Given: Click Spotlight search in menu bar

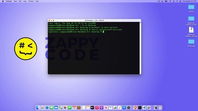Looking at the screenshot, I should (x=177, y=1).
